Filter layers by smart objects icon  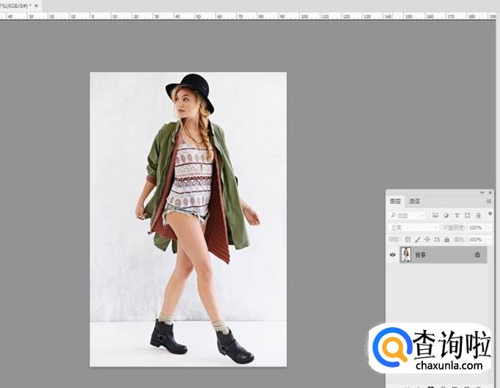pos(478,216)
